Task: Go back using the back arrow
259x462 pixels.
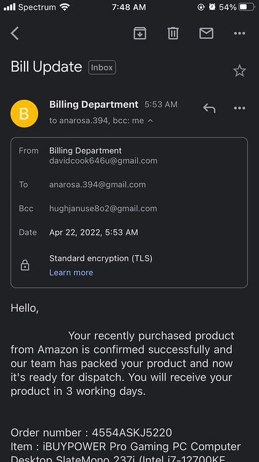Action: click(15, 33)
